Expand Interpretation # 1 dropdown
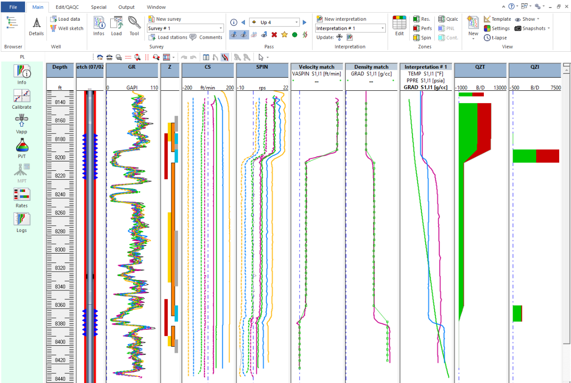The width and height of the screenshot is (571, 383). pyautogui.click(x=382, y=28)
